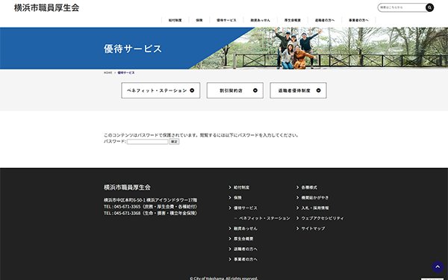The width and height of the screenshot is (448, 280).
Task: Click the password input field
Action: tap(147, 141)
